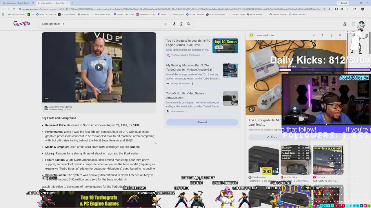Go to next image in preview panel
This screenshot has width=371, height=208.
coord(323,35)
